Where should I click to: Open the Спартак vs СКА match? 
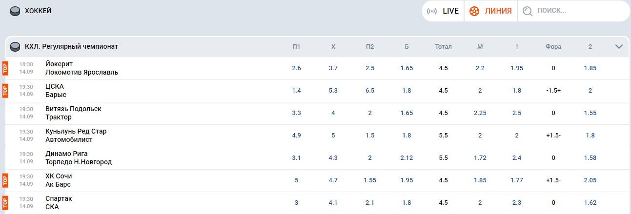[59, 203]
